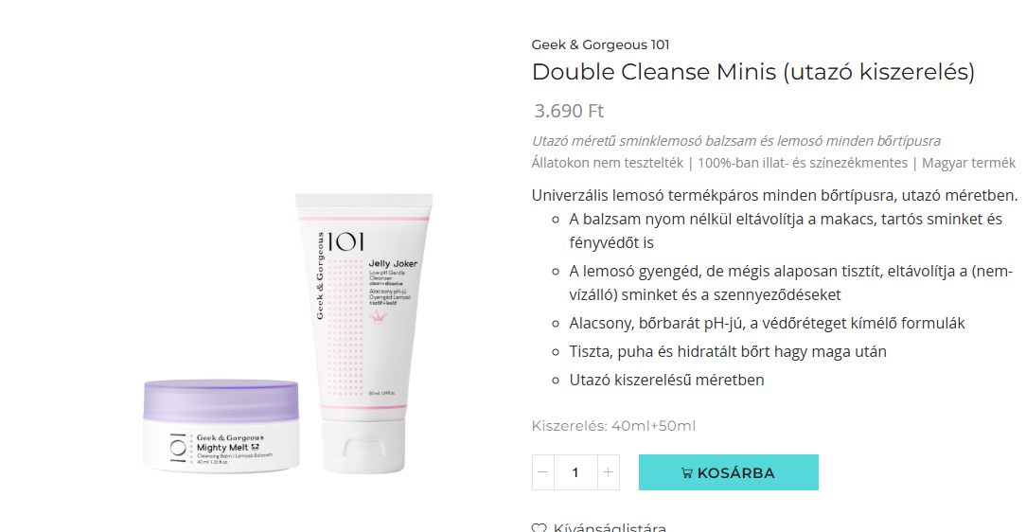Screen dimensions: 1026x532
Task: Add product with the KOSÁRBA button
Action: 728,472
